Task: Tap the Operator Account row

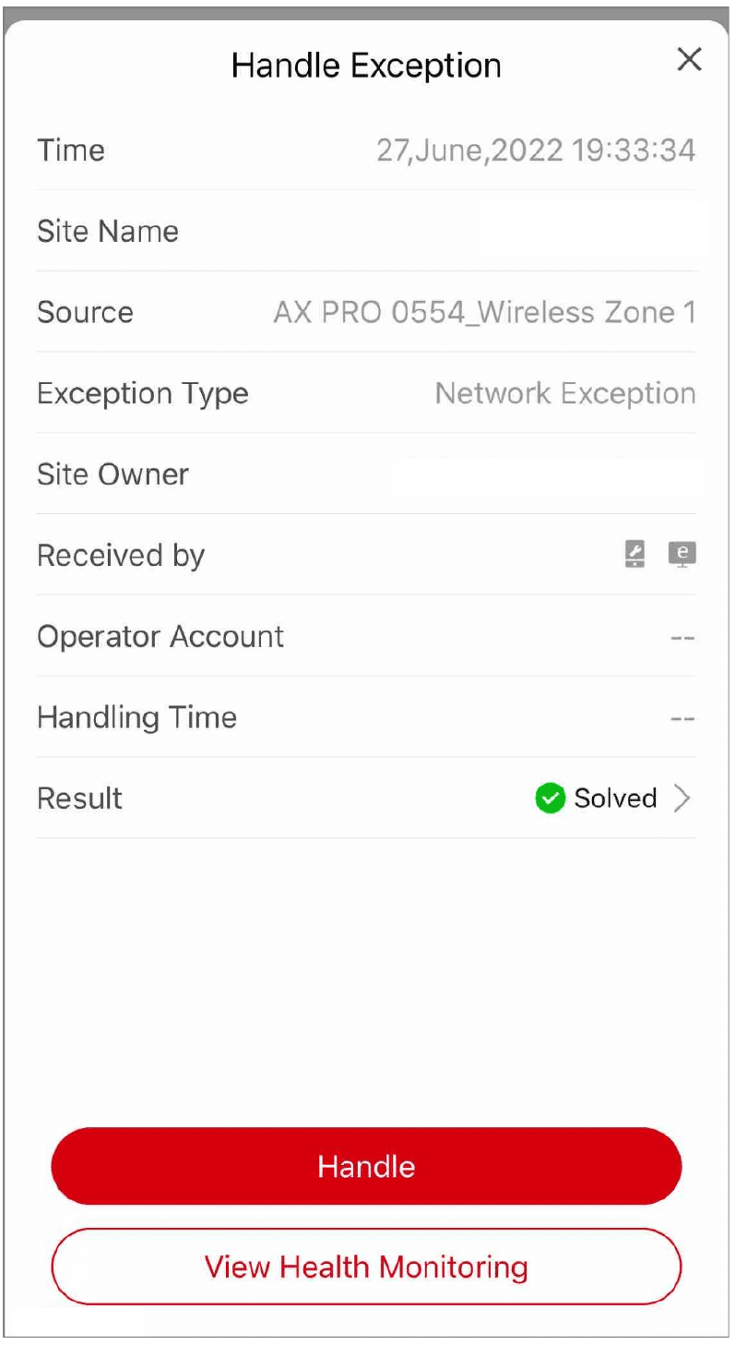Action: pyautogui.click(x=366, y=637)
